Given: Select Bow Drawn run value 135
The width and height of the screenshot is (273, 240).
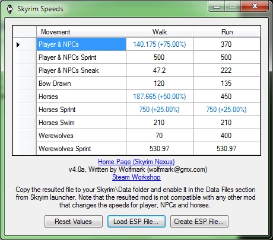Looking at the screenshot, I should coord(227,84).
